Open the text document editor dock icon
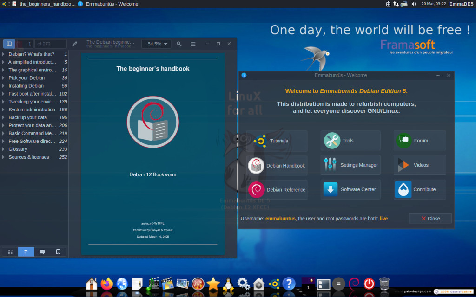The height and width of the screenshot is (297, 476). [137, 284]
